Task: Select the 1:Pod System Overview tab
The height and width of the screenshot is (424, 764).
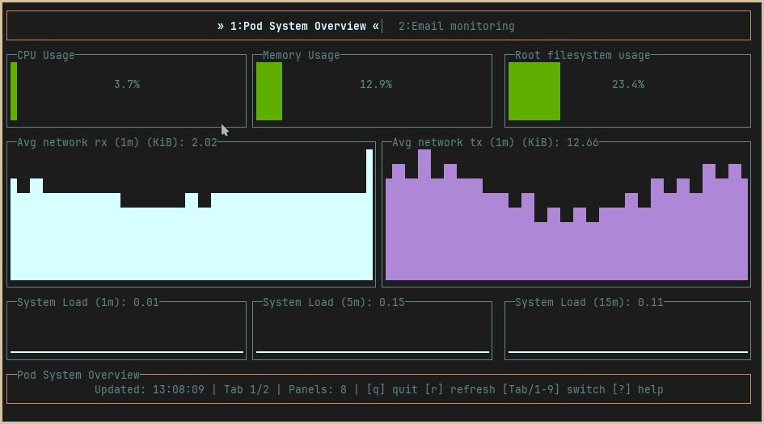Action: tap(298, 26)
